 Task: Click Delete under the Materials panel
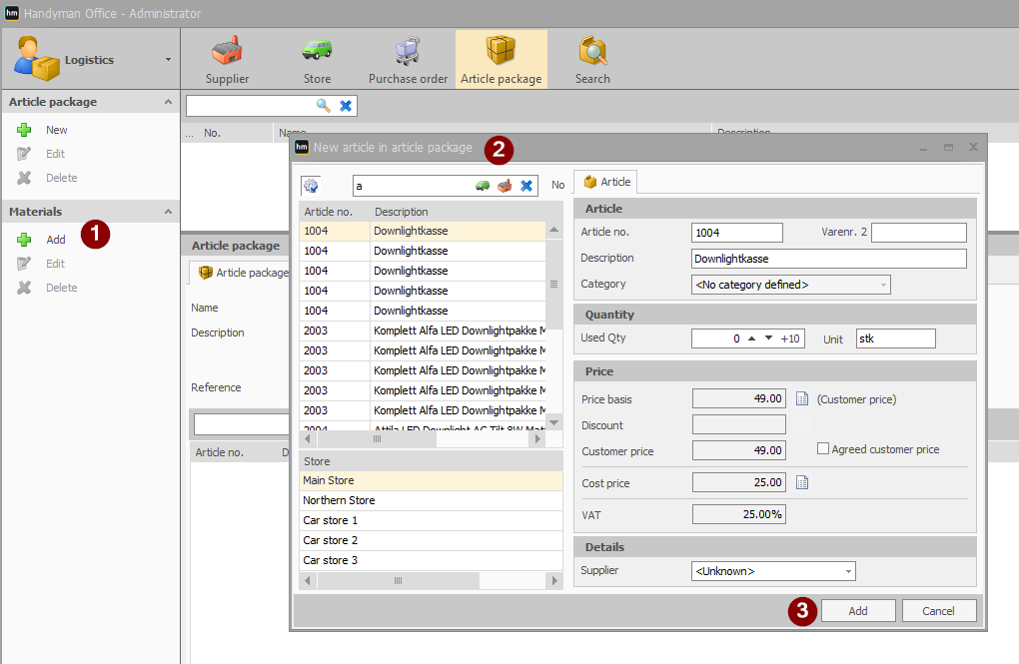[62, 288]
